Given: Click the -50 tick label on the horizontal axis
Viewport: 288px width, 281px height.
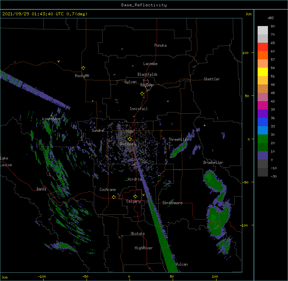Looking at the screenshot, I should [85, 276].
